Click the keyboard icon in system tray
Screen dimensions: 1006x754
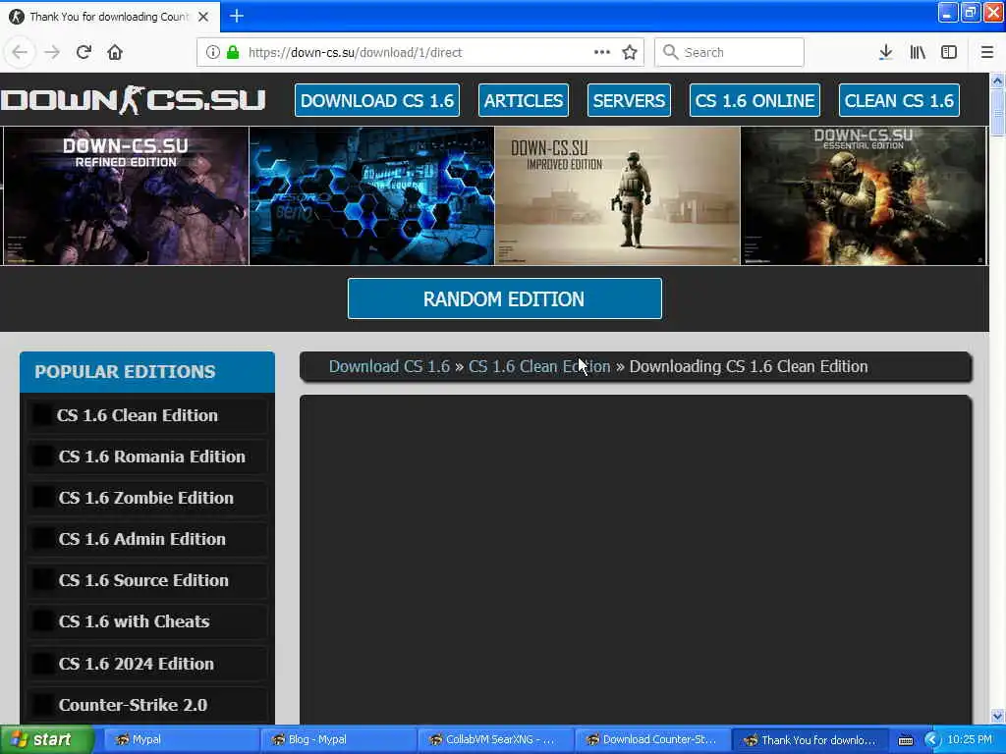point(905,740)
